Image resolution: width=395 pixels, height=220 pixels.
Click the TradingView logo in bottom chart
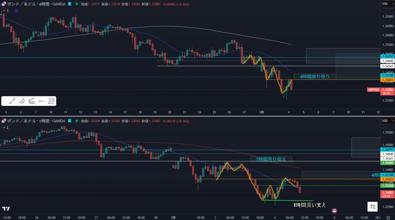(6, 208)
